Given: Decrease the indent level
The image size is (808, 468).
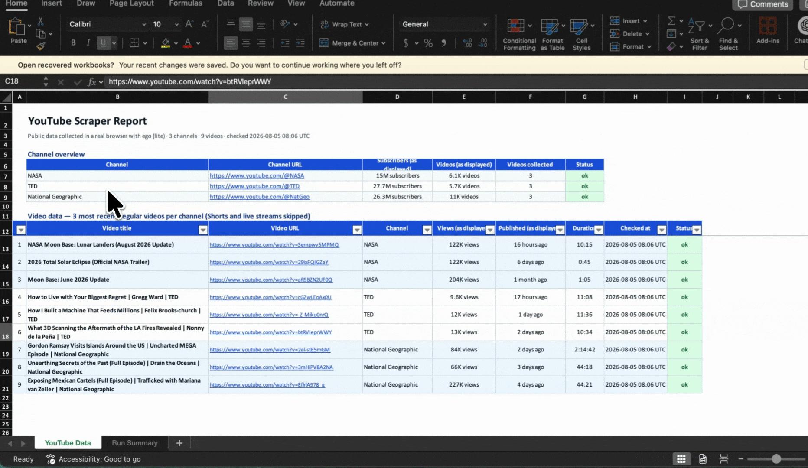Looking at the screenshot, I should (285, 43).
